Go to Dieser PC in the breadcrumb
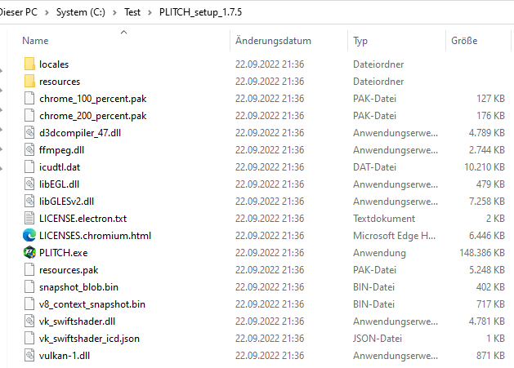This screenshot has height=368, width=514. pos(19,12)
